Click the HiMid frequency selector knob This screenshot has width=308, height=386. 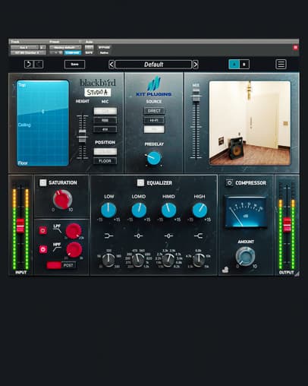pos(168,260)
